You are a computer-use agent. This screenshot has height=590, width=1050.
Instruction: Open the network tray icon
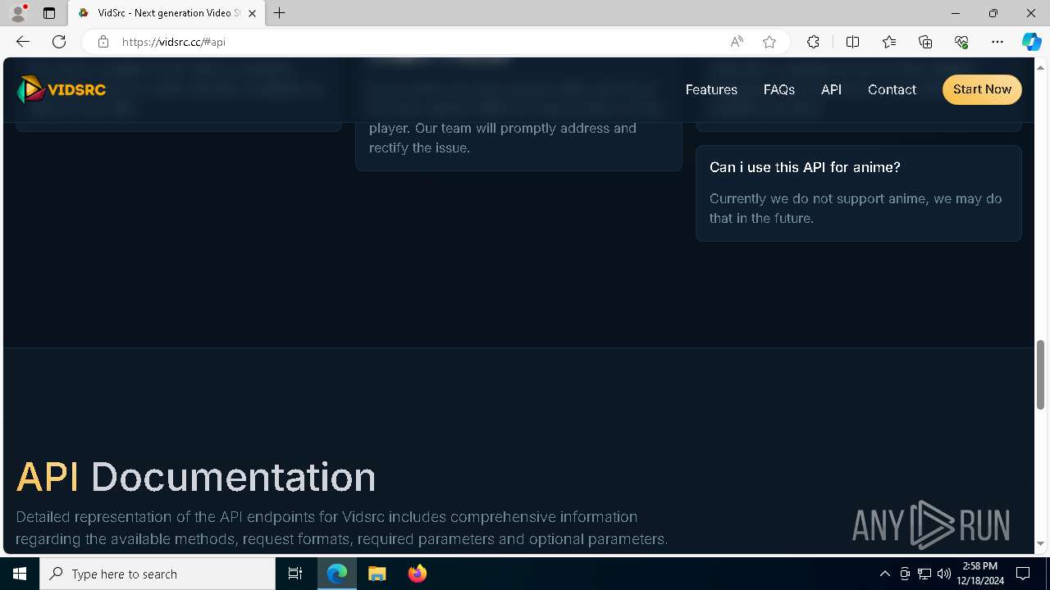pyautogui.click(x=924, y=574)
